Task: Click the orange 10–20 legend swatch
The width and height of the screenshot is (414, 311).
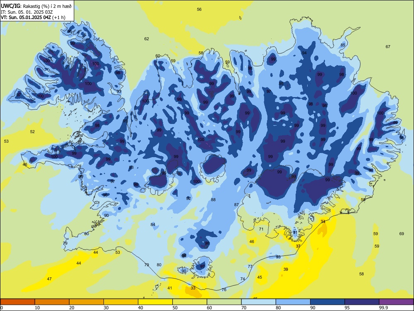Action: tap(52, 302)
